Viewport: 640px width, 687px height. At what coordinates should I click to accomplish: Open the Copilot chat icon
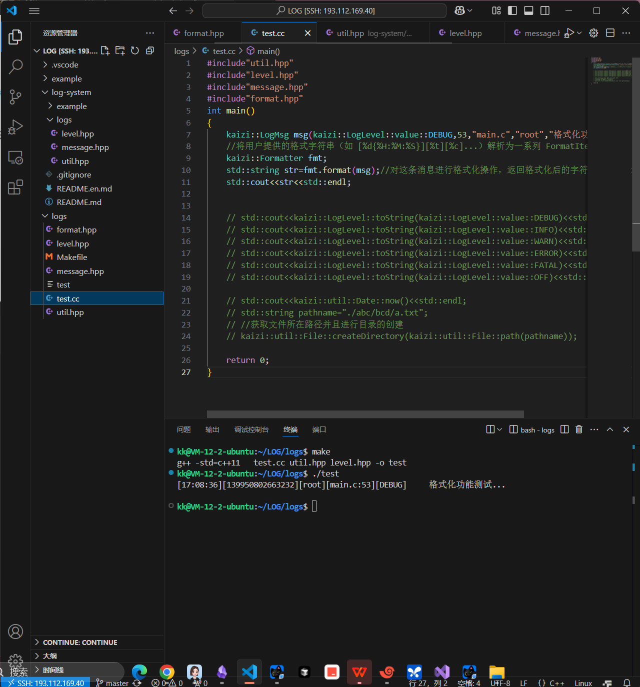459,10
